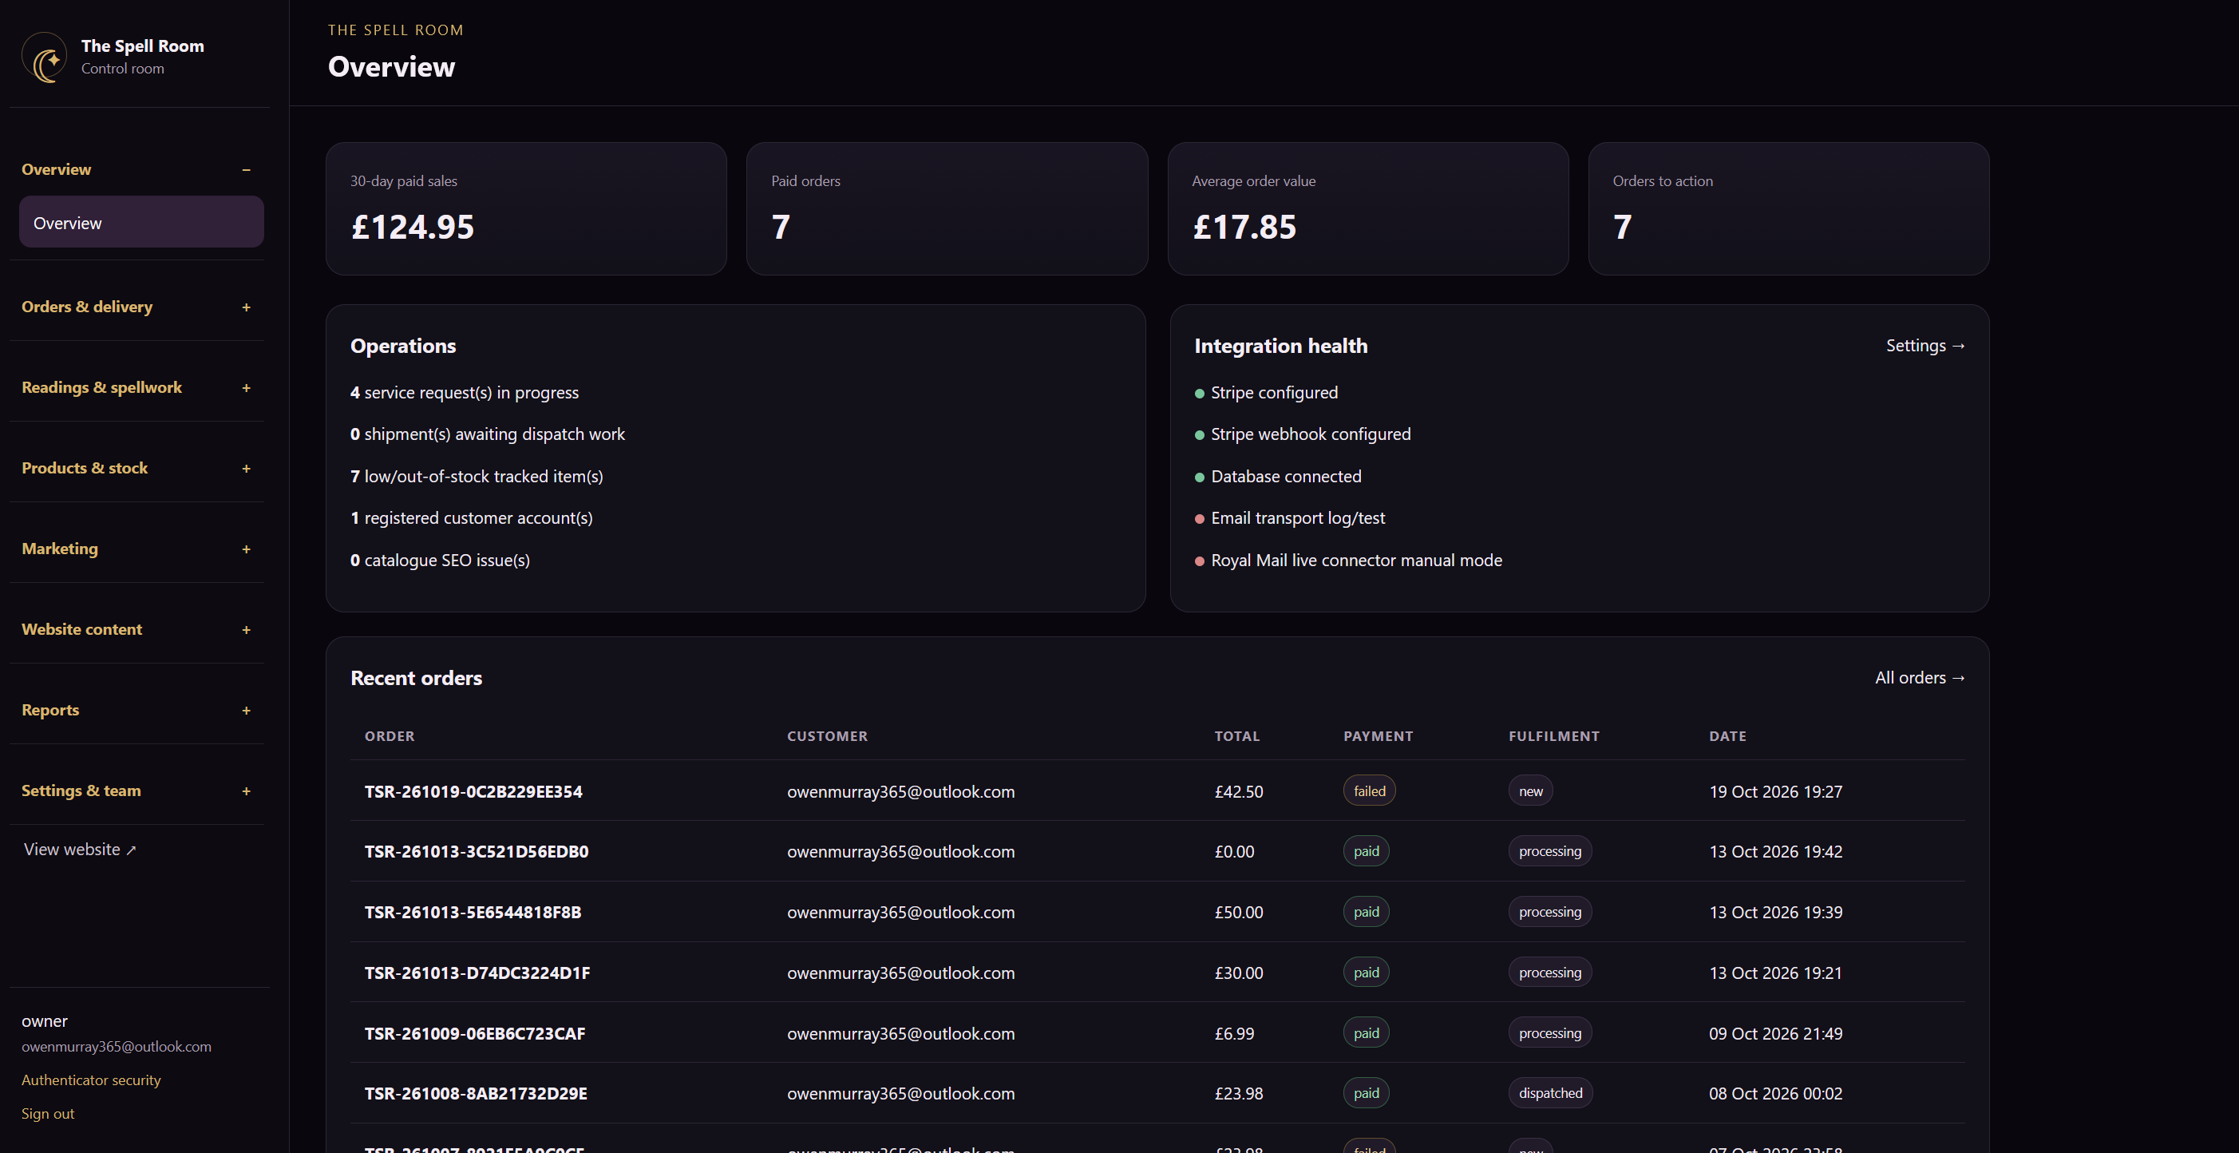
Task: Click the Spell Room moon logo icon
Action: click(45, 57)
